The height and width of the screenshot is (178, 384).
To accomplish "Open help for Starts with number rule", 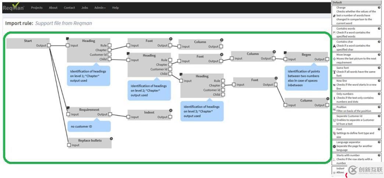I will [x=379, y=155].
